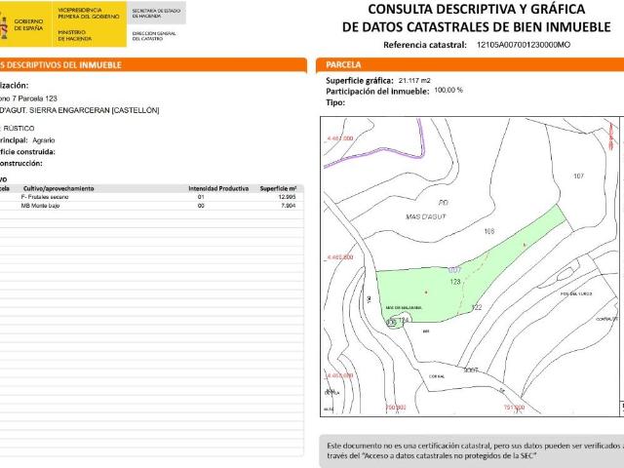Click parcel label 108 on the map
This screenshot has width=624, height=468.
tap(489, 231)
